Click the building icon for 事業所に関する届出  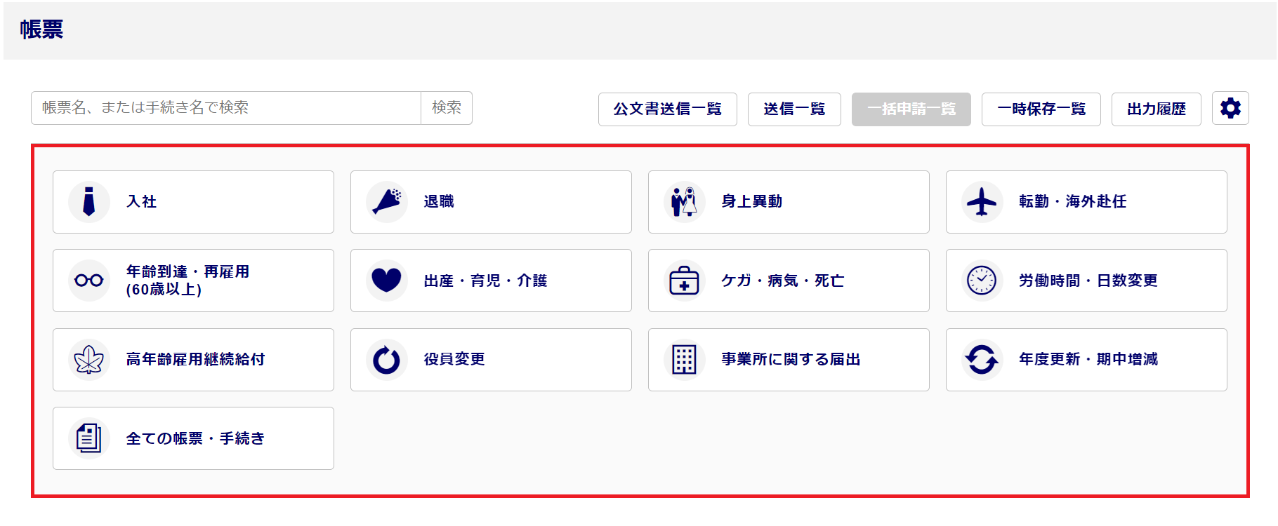click(685, 360)
